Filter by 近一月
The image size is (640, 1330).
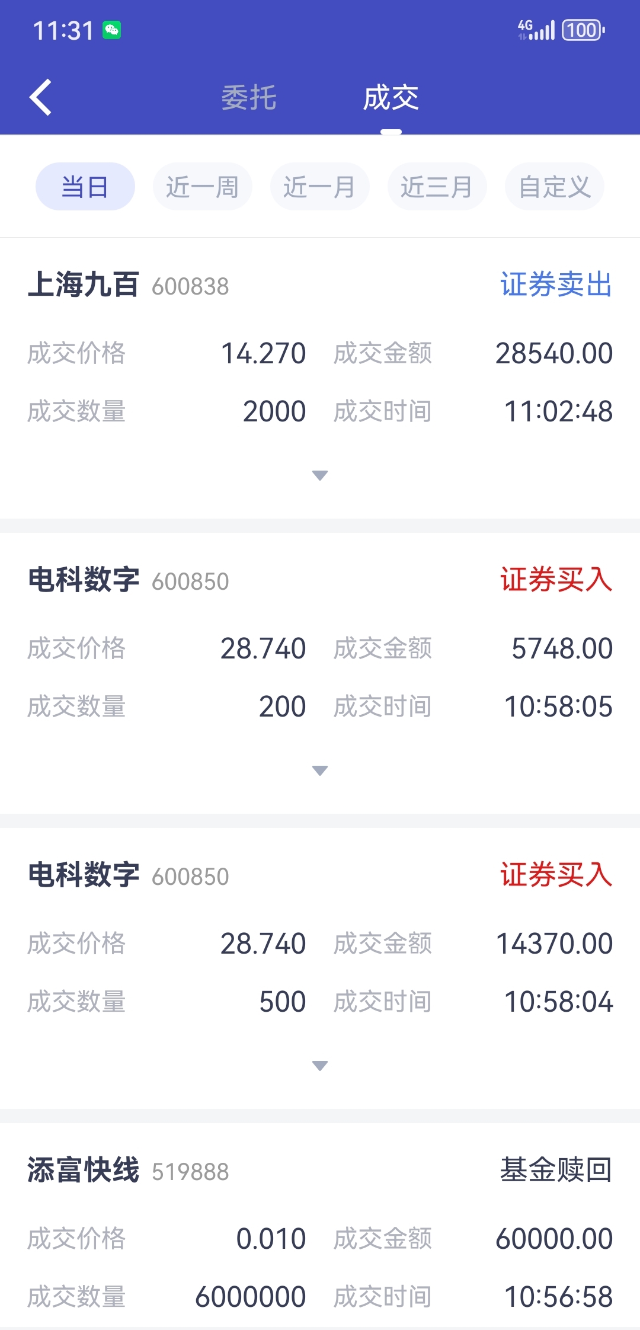click(x=319, y=187)
